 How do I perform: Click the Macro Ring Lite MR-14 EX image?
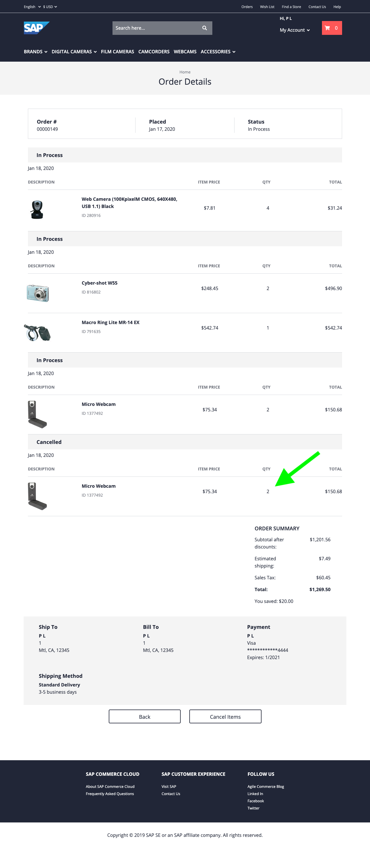[37, 332]
